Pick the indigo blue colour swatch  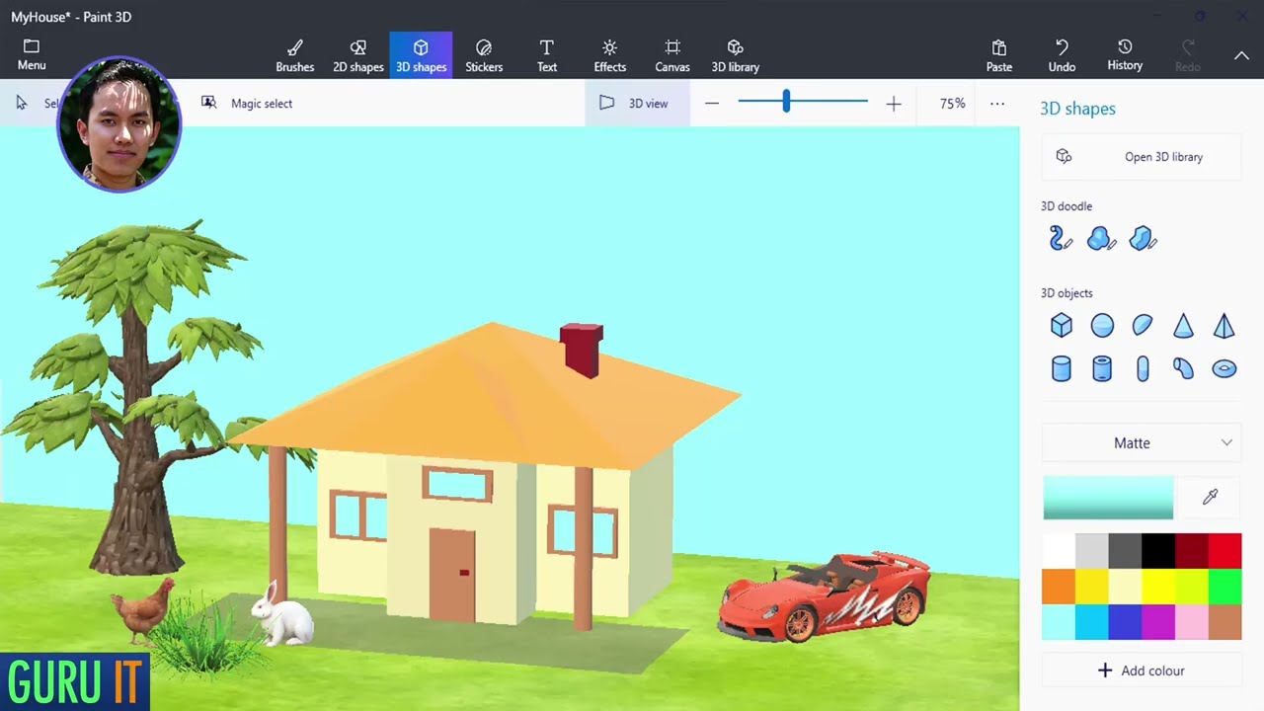coord(1125,622)
